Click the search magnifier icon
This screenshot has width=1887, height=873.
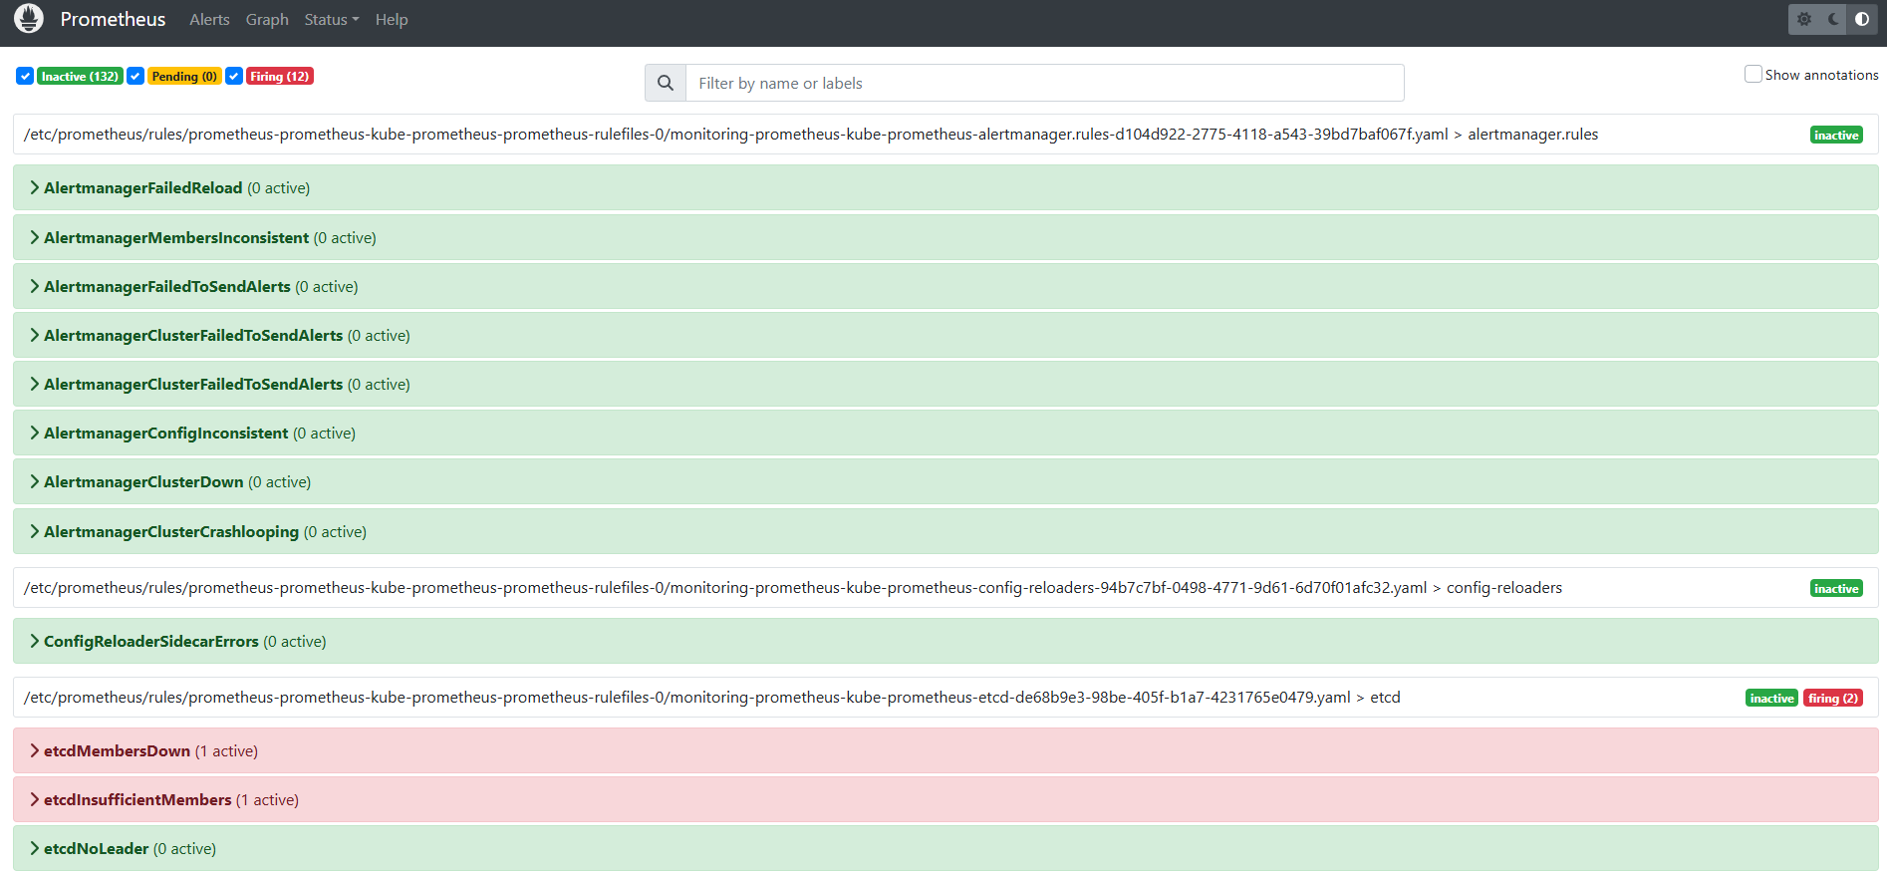666,83
